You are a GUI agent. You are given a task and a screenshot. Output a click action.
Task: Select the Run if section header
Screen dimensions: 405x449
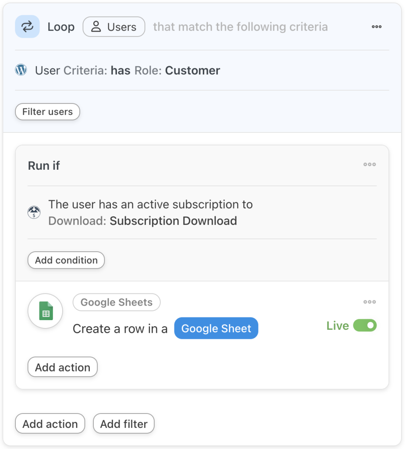(44, 166)
